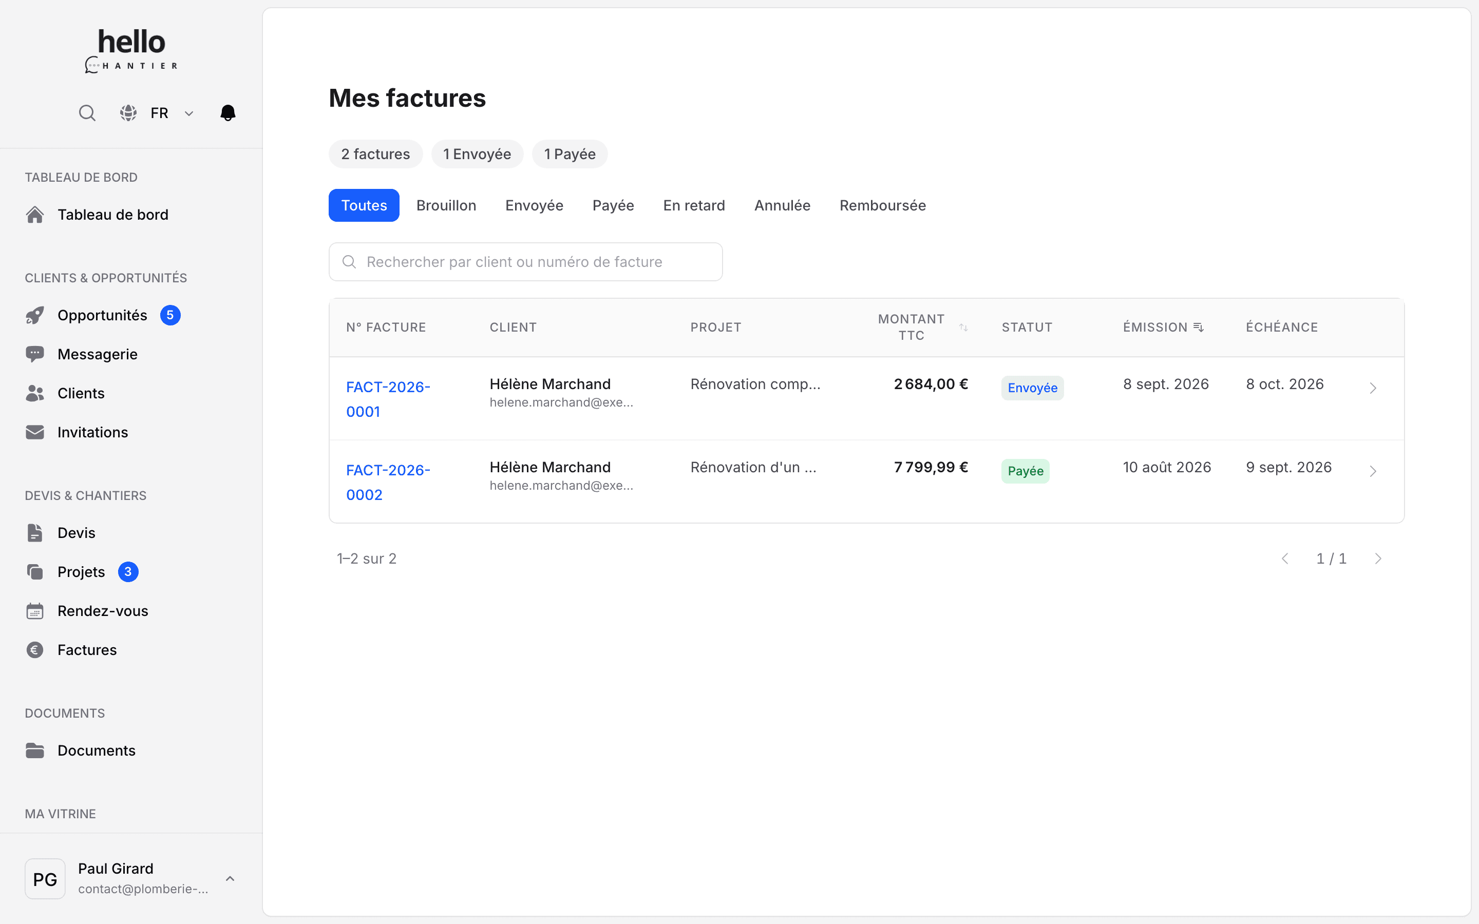Focus the invoice search field
1479x924 pixels.
coord(525,262)
